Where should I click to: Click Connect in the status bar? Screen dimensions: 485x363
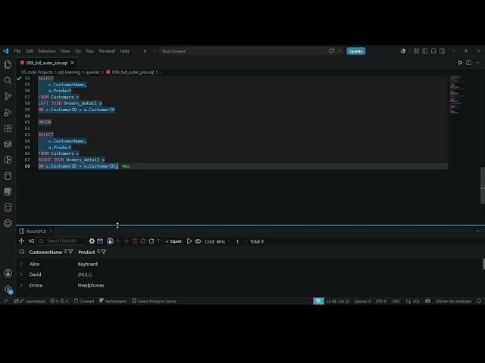click(x=84, y=301)
